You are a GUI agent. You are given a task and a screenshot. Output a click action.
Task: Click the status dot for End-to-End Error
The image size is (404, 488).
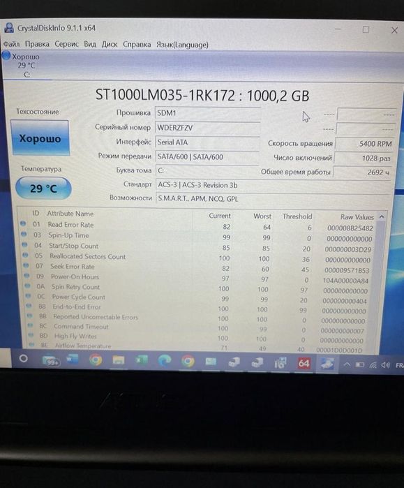pyautogui.click(x=29, y=306)
